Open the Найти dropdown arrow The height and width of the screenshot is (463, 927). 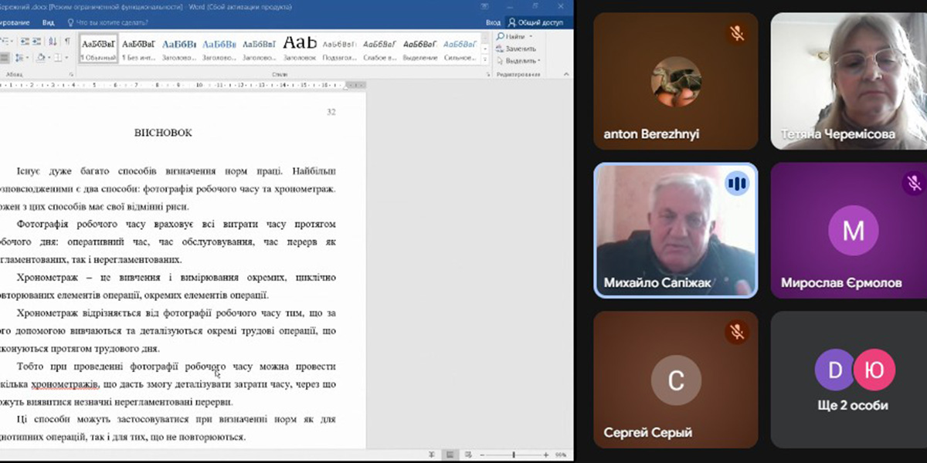[531, 36]
